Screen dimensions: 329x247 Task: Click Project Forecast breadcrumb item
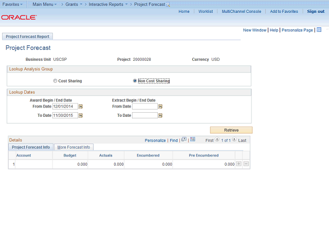click(150, 5)
